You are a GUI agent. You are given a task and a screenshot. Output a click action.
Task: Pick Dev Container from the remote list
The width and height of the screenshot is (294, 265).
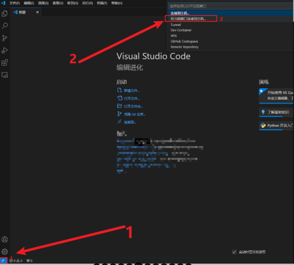coord(181,30)
